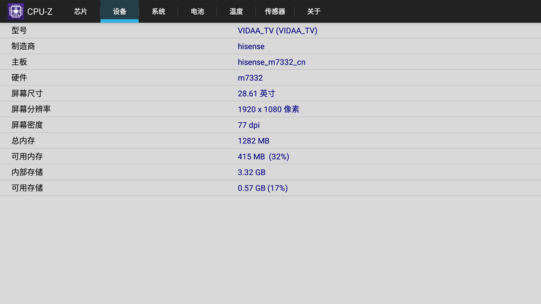Viewport: 541px width, 304px height.
Task: Click the CPU-Z title text
Action: tap(39, 12)
